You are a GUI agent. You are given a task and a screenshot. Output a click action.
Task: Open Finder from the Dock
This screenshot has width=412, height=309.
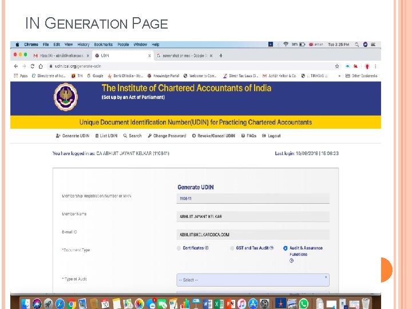point(26,304)
